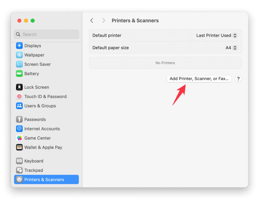This screenshot has width=258, height=198.
Task: Click the Internet Accounts label text
Action: click(42, 129)
